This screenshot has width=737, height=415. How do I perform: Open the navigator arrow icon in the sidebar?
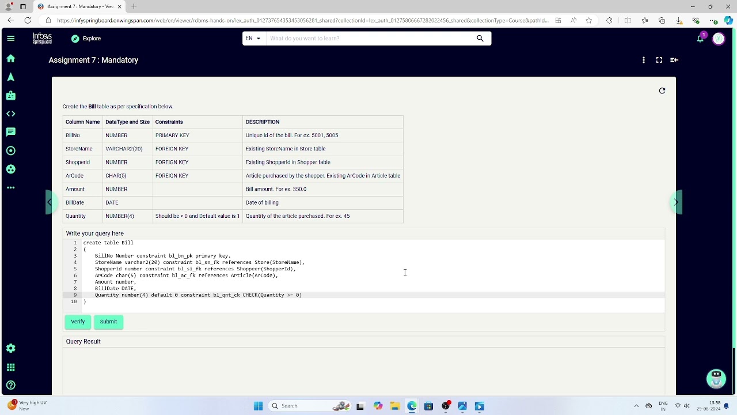(x=10, y=77)
